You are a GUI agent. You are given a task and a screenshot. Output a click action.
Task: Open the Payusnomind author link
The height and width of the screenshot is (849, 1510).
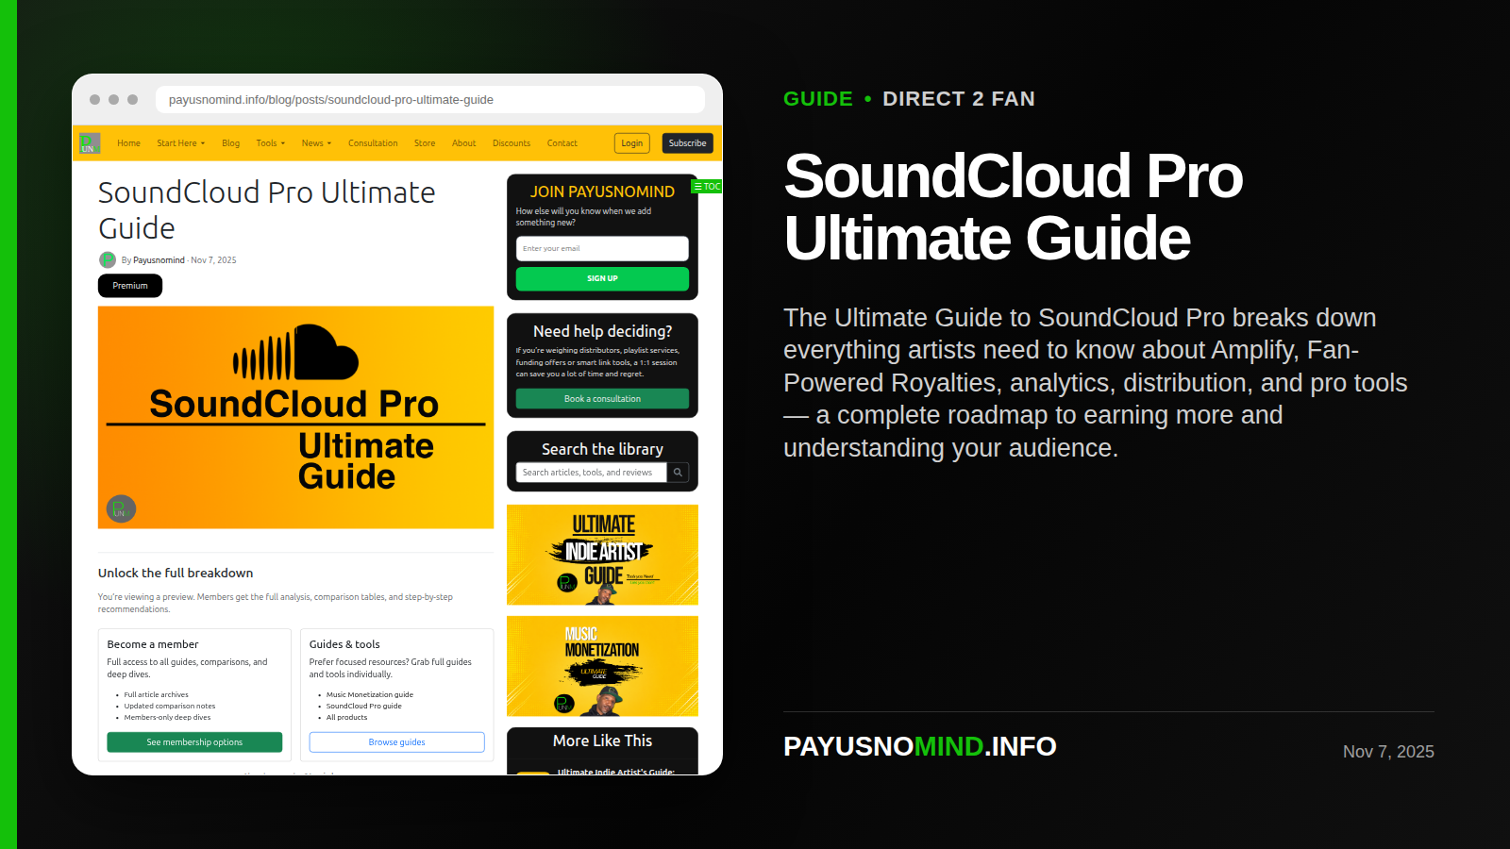point(159,260)
